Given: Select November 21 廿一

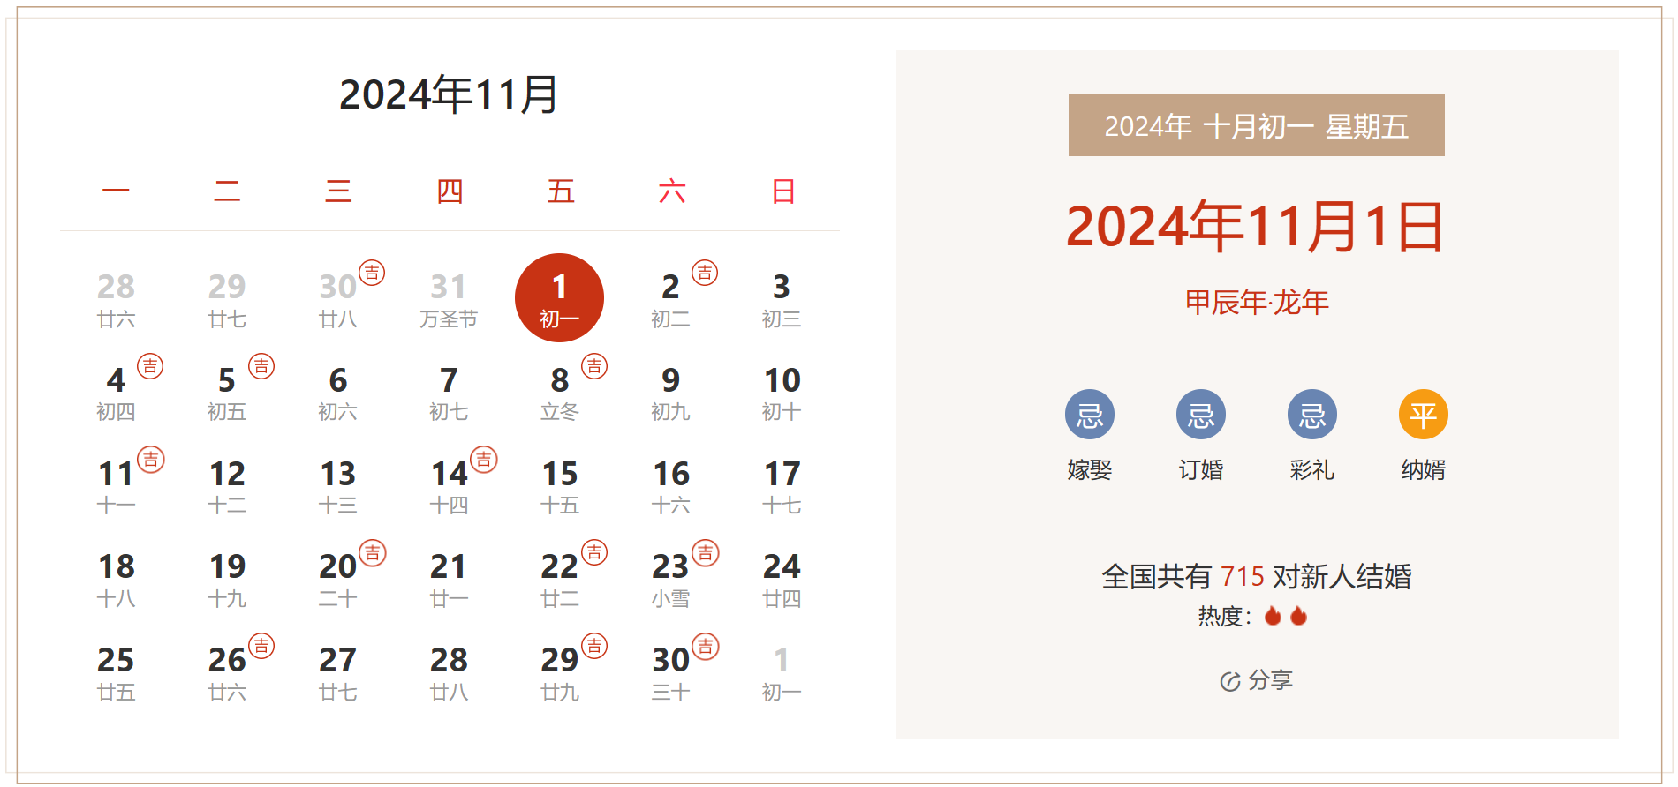Looking at the screenshot, I should (x=449, y=581).
